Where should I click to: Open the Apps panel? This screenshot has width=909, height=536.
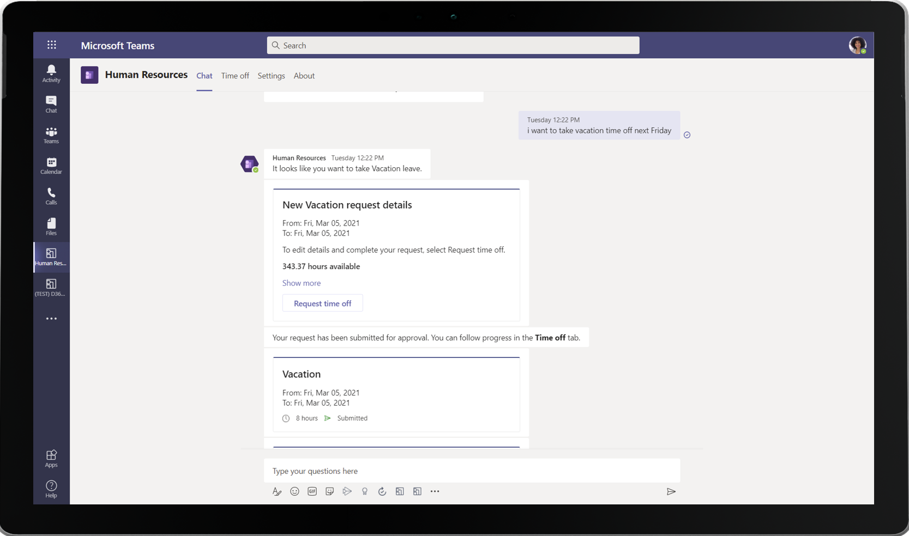[x=51, y=458]
